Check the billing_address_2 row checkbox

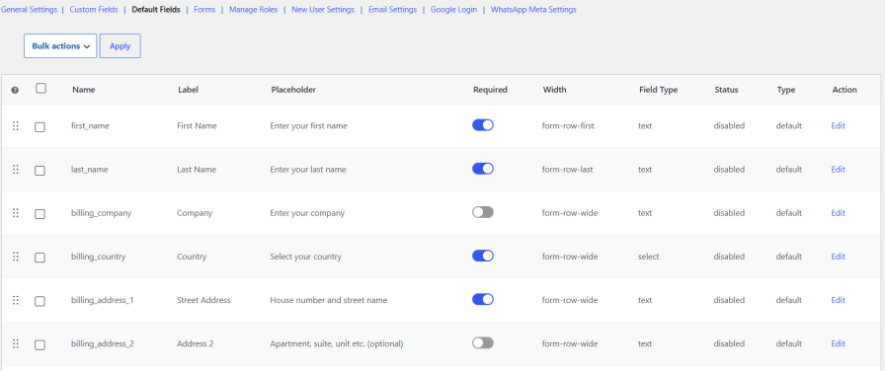pos(40,344)
